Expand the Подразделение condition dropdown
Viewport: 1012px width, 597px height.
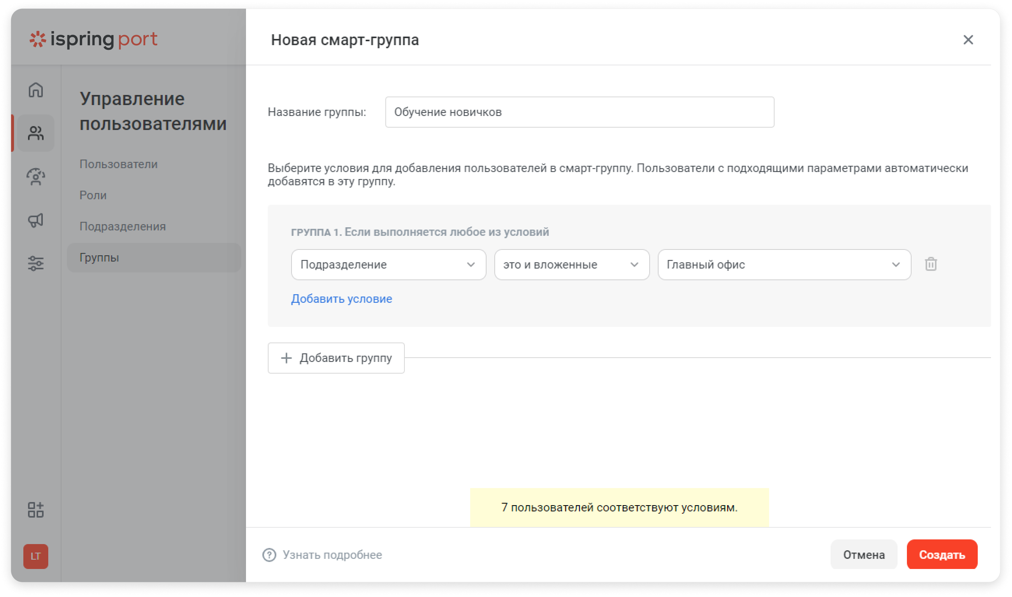(388, 265)
